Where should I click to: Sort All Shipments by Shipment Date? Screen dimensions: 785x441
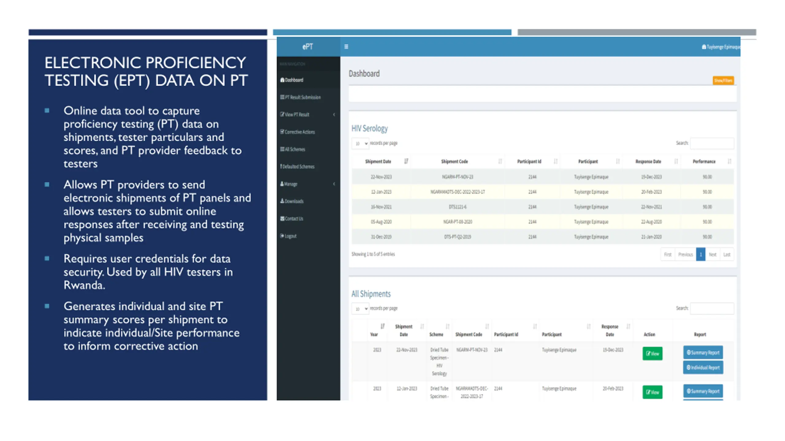coord(407,330)
